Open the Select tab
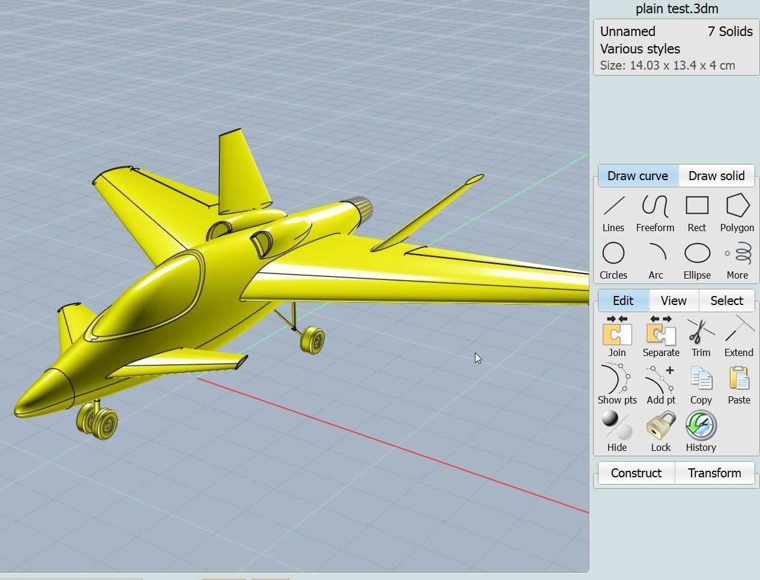The image size is (760, 580). tap(726, 301)
